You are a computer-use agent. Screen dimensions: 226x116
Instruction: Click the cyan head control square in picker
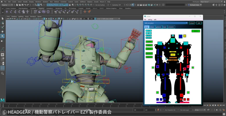click(x=173, y=40)
